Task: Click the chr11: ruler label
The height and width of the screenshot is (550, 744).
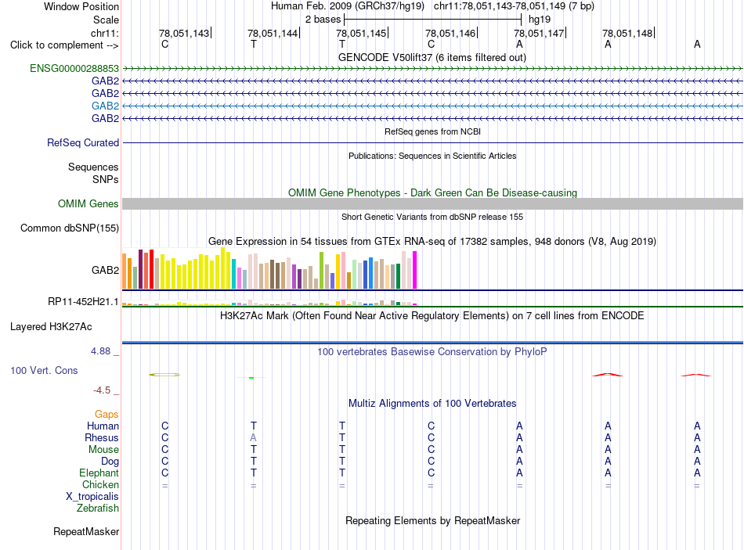Action: coord(104,33)
